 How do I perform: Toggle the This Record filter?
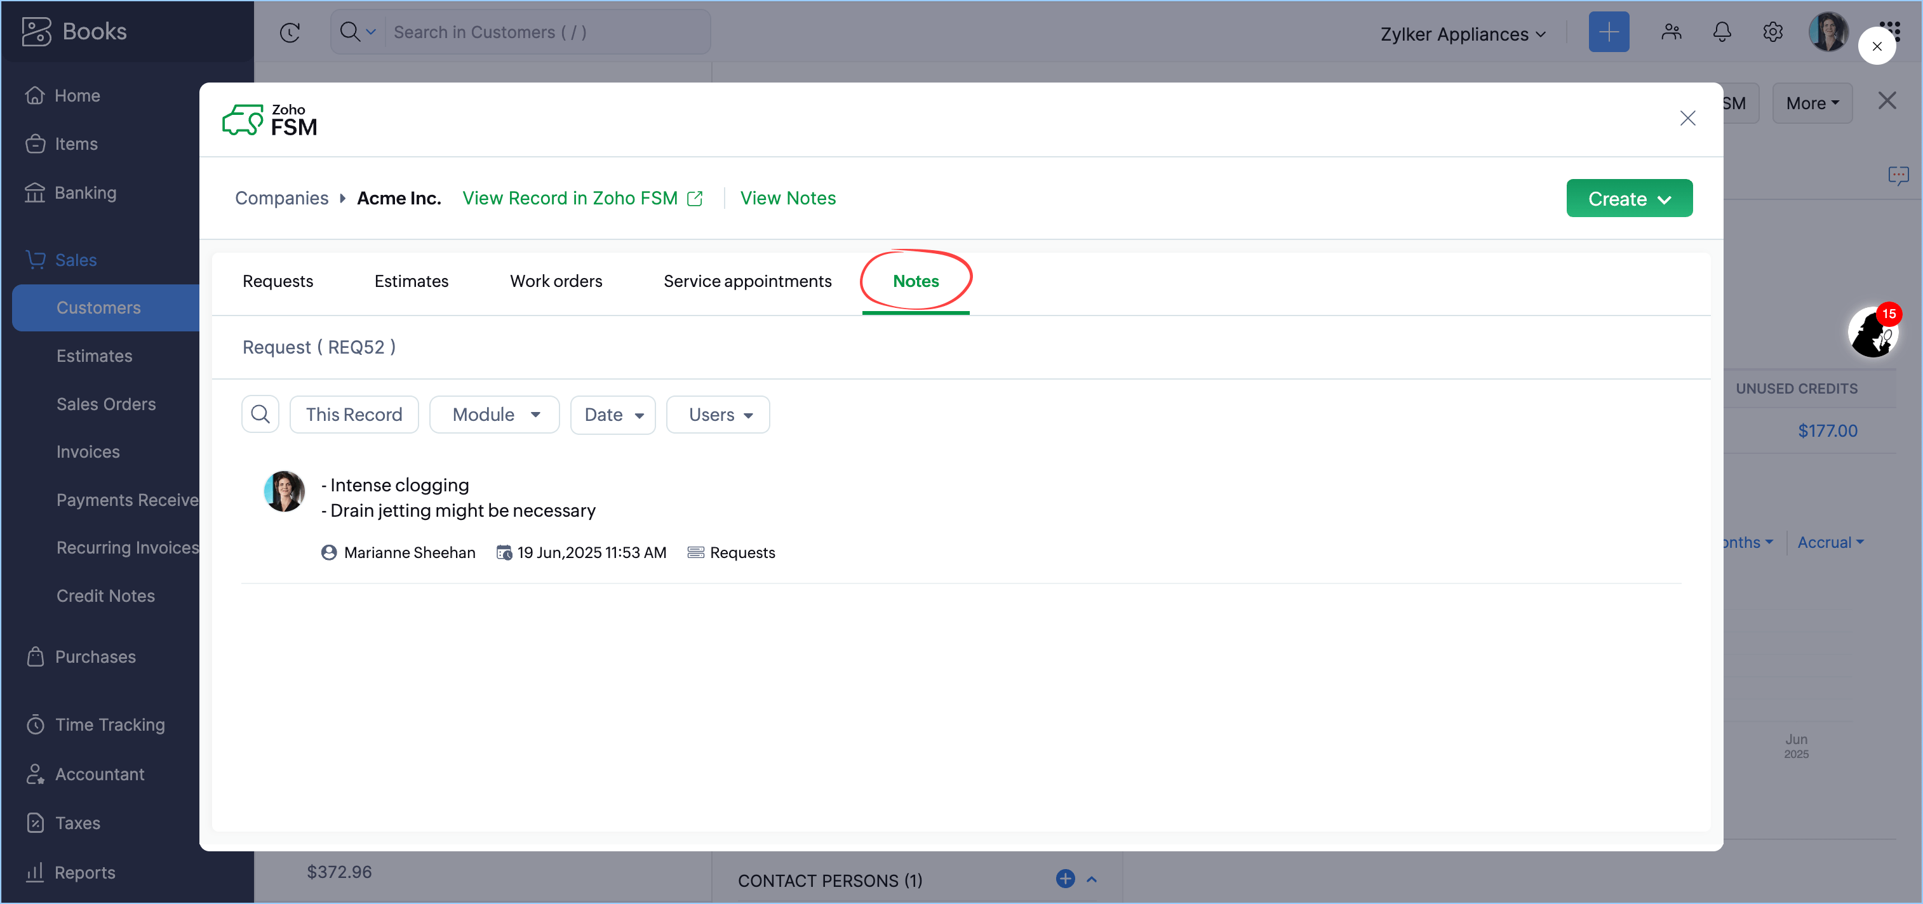tap(354, 415)
